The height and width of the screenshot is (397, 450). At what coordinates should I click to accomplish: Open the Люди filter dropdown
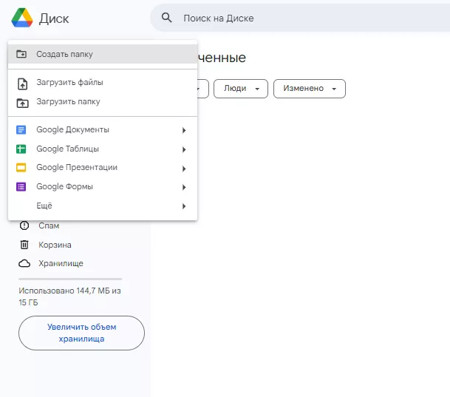coord(240,89)
